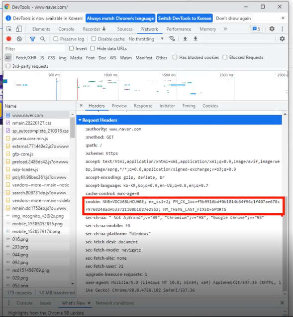293x317 pixels.
Task: Switch to Preview tab of request
Action: click(x=119, y=106)
